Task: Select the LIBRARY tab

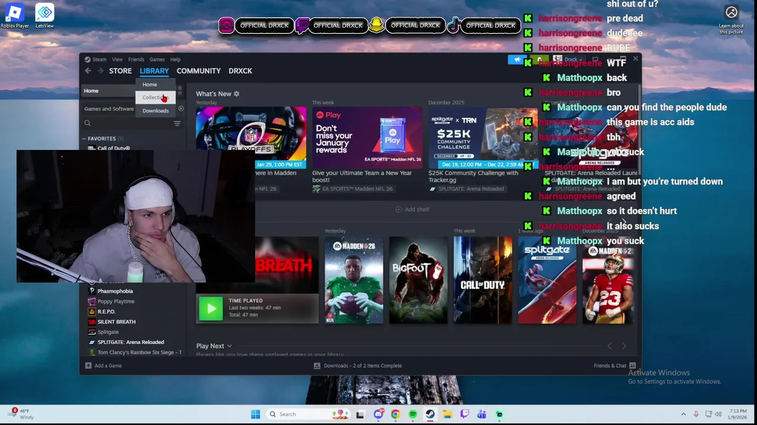Action: pos(154,71)
